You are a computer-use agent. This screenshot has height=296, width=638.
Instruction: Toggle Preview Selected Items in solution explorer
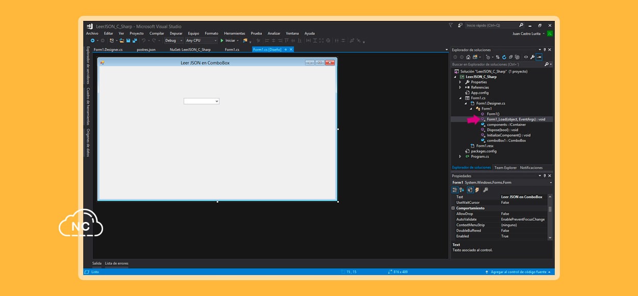click(x=539, y=57)
